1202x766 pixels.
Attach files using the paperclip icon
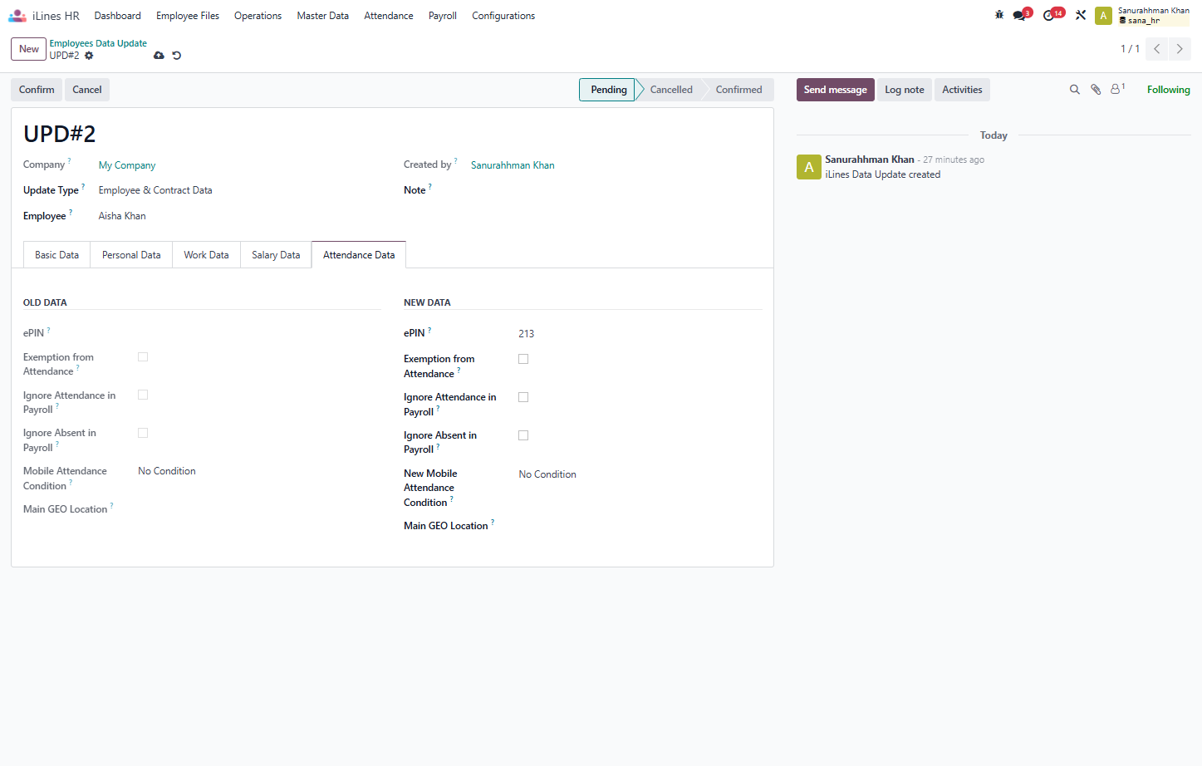(x=1096, y=90)
